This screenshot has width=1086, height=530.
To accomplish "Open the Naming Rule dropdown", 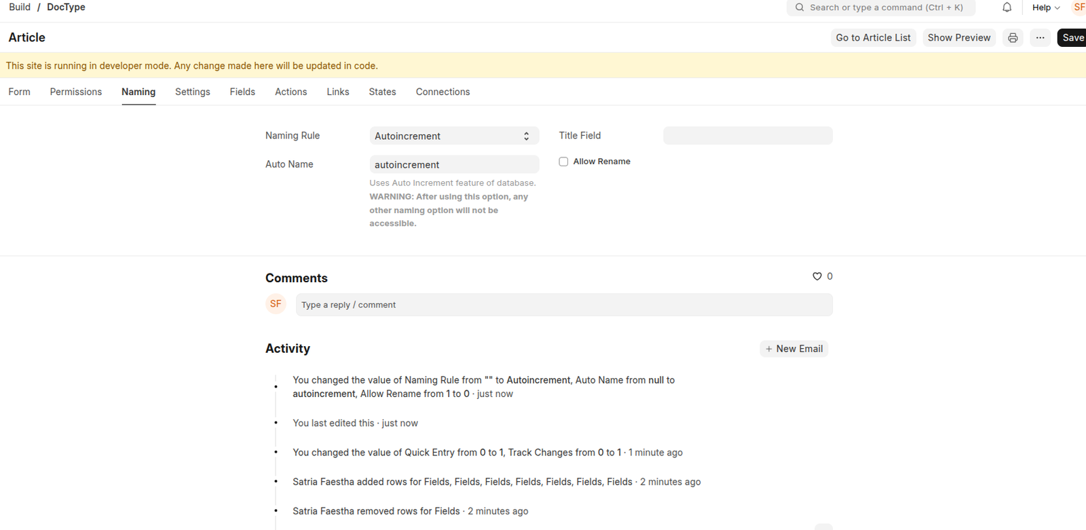I will (453, 136).
